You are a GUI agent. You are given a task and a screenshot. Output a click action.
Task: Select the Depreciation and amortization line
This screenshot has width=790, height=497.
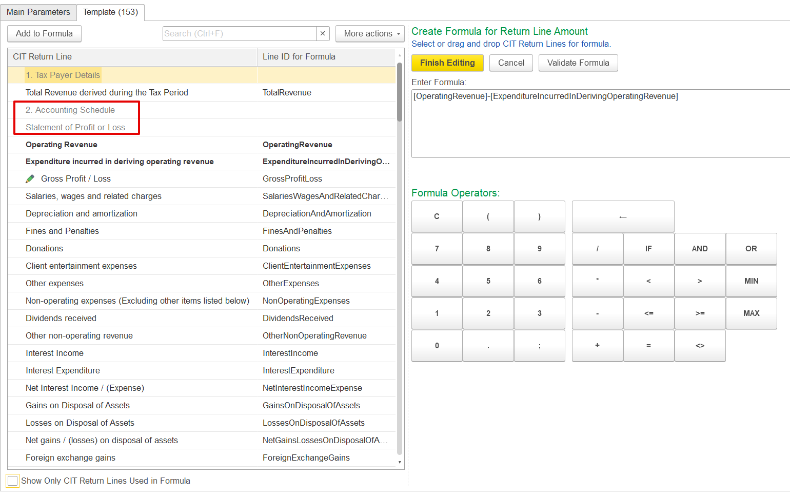tap(202, 214)
